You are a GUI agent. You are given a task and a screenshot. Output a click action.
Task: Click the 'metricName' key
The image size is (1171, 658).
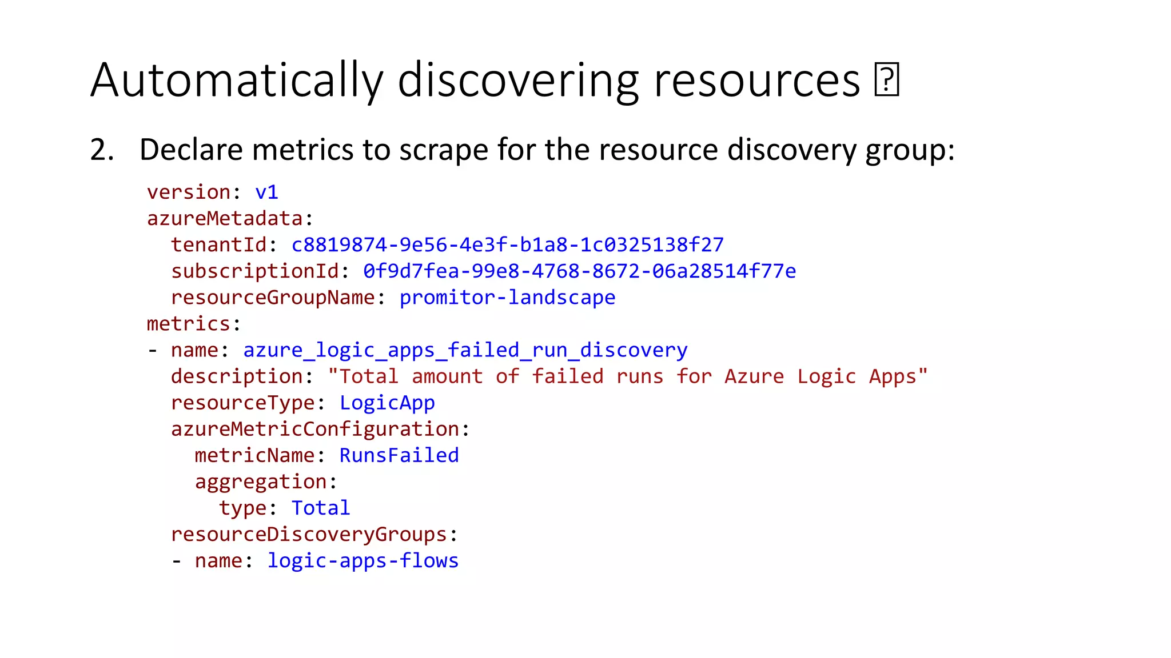click(x=255, y=455)
